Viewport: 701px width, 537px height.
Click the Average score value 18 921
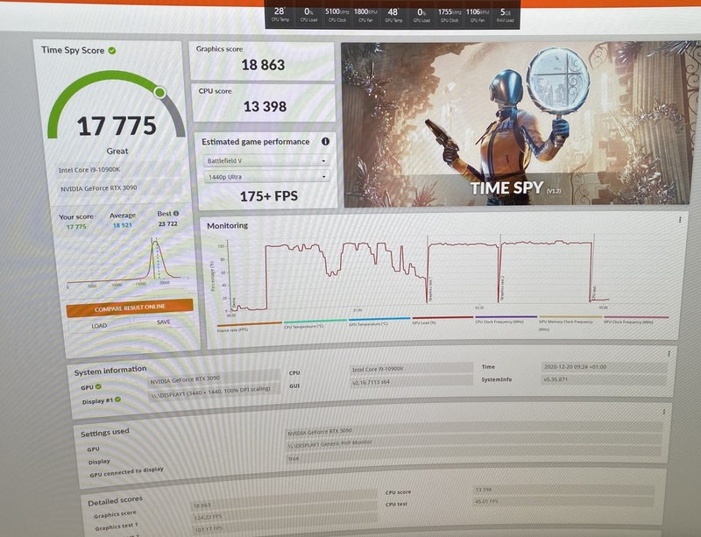(x=123, y=225)
